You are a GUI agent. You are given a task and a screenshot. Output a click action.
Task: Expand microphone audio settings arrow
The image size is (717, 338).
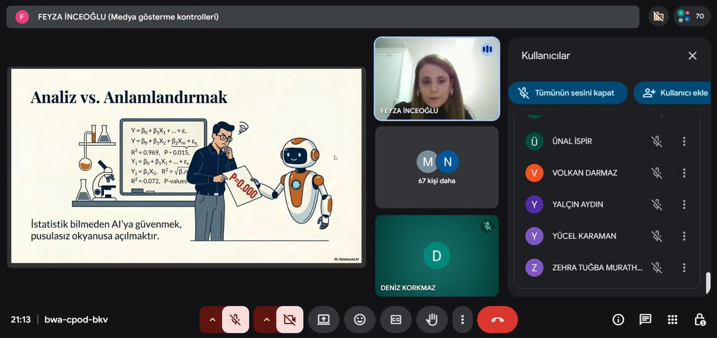(x=212, y=320)
